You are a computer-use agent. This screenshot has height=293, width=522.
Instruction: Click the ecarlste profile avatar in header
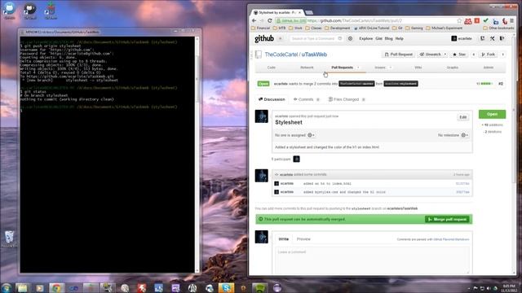coord(453,38)
